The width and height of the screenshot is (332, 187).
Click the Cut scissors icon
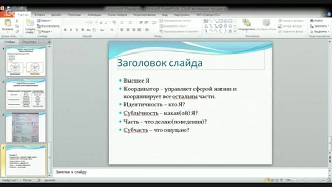[x=17, y=21]
